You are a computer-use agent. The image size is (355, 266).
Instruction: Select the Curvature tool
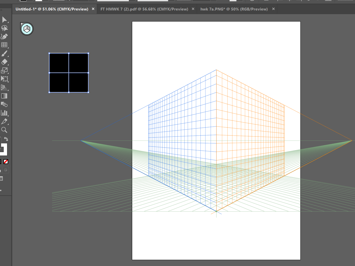pos(4,37)
